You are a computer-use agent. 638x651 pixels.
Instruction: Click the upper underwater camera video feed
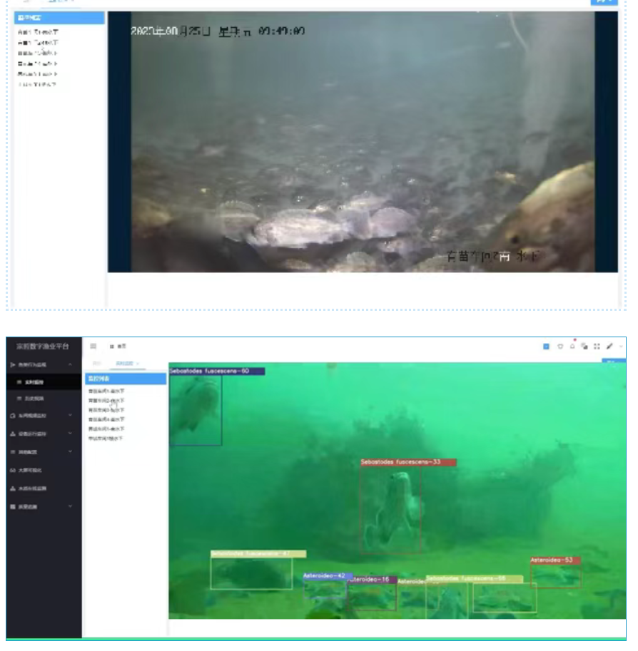click(363, 141)
